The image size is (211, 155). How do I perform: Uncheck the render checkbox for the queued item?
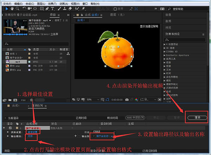[x=10, y=128]
